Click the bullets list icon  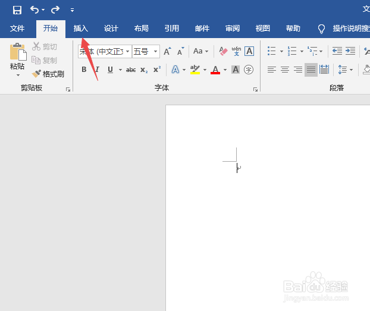click(x=272, y=51)
